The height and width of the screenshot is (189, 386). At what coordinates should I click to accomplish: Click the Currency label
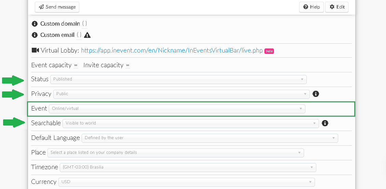pos(44,182)
